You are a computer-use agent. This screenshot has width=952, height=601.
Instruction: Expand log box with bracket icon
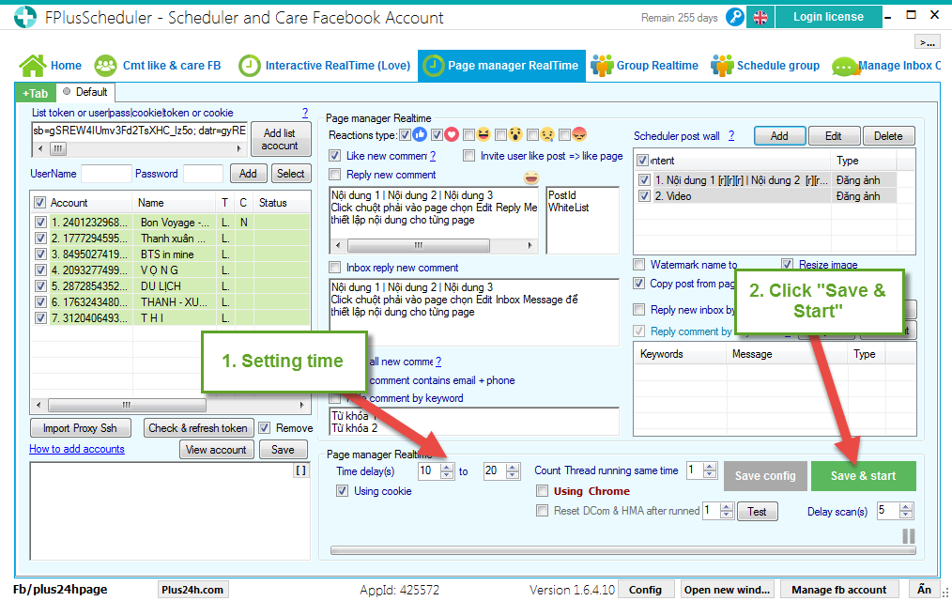(301, 470)
